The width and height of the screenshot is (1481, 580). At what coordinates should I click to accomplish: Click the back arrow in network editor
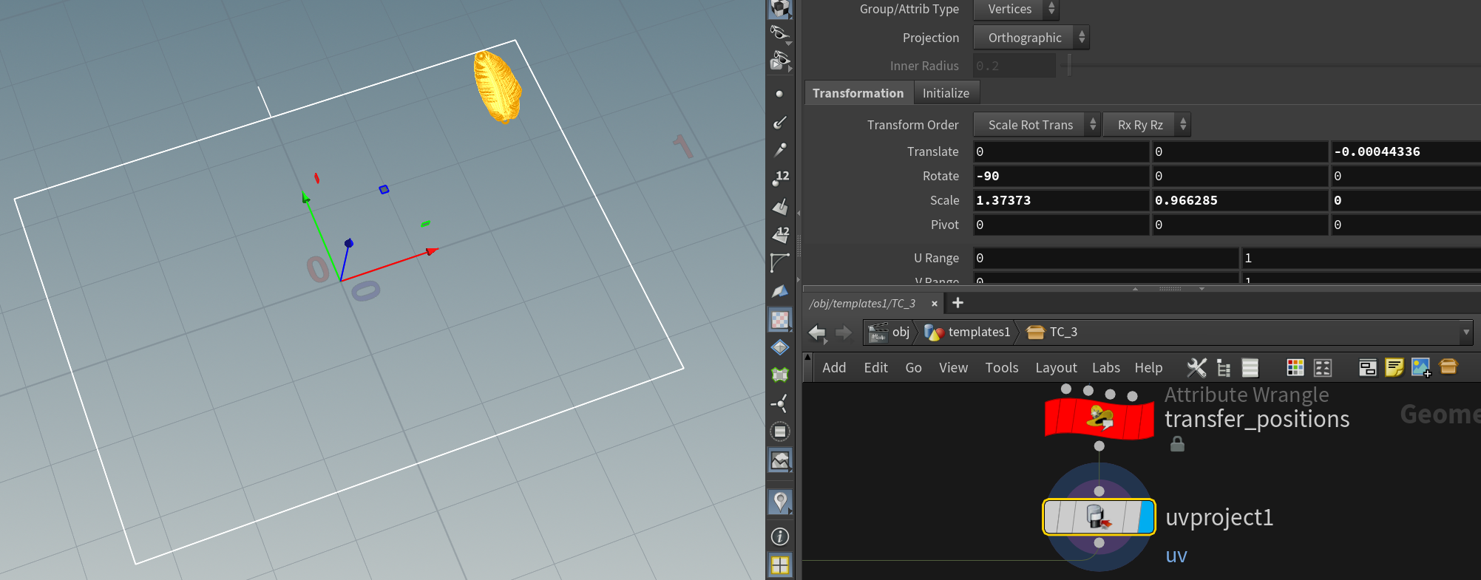click(817, 332)
